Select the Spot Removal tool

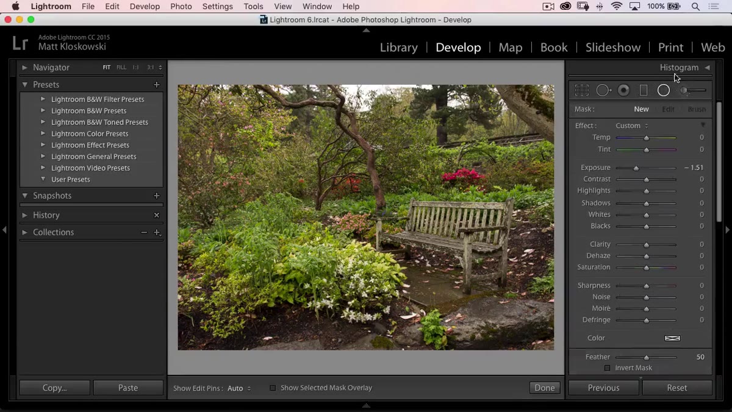pos(603,90)
